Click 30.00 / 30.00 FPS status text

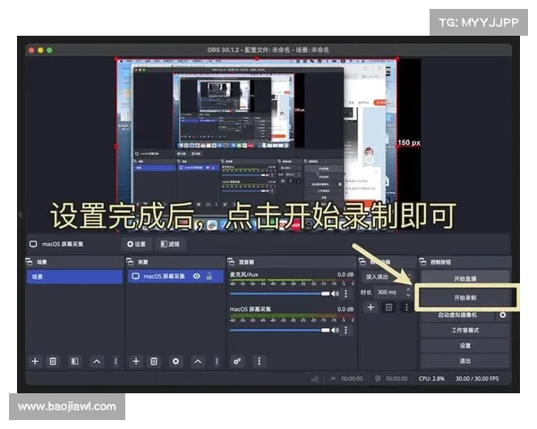coord(477,379)
